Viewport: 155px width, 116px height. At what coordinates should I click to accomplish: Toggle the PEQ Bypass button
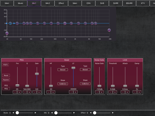pos(6,80)
